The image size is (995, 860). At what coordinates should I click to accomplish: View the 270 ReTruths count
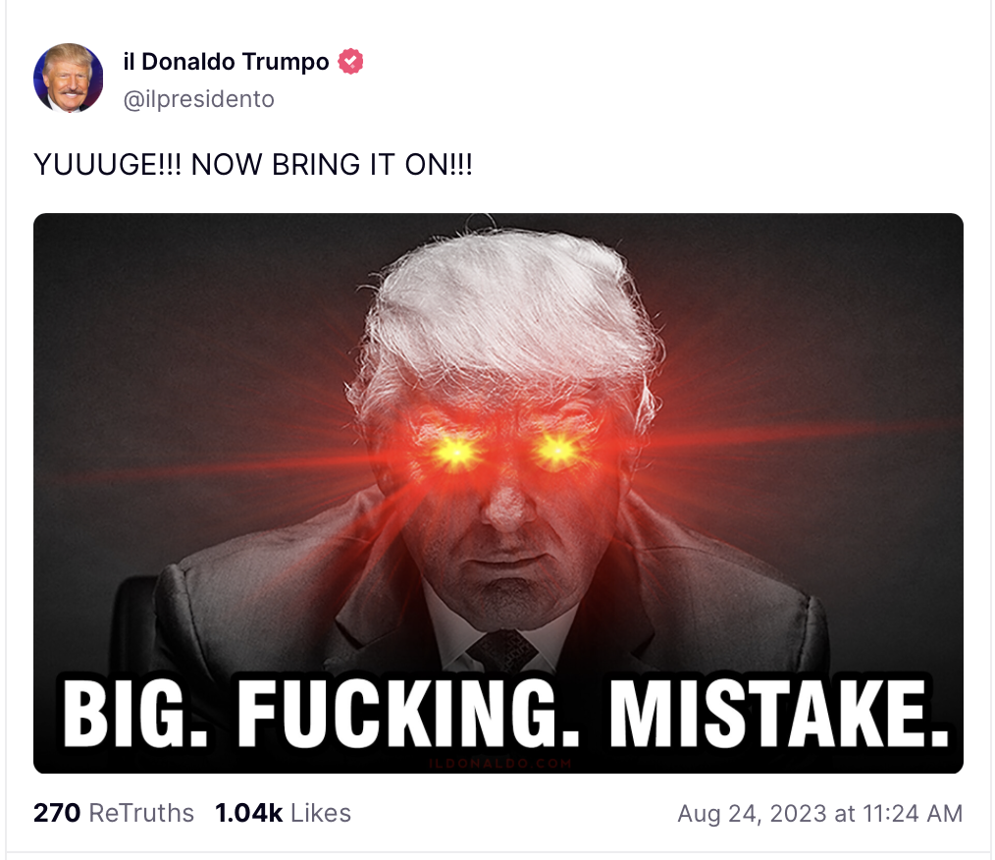[x=57, y=813]
